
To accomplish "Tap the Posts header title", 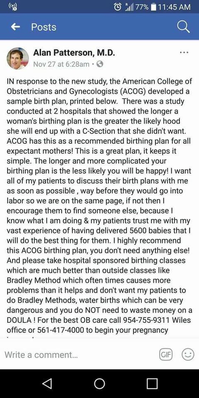I will (44, 27).
